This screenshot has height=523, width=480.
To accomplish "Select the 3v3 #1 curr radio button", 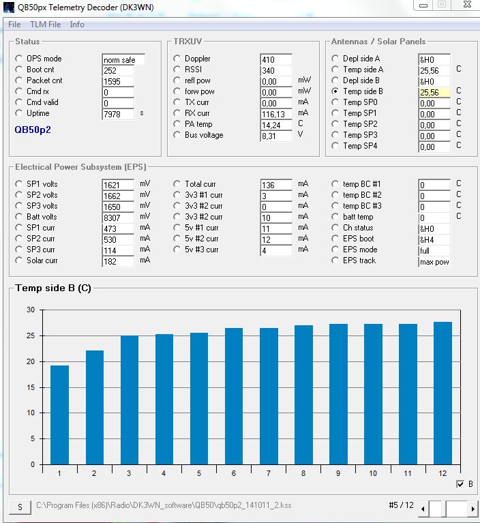I will [177, 195].
